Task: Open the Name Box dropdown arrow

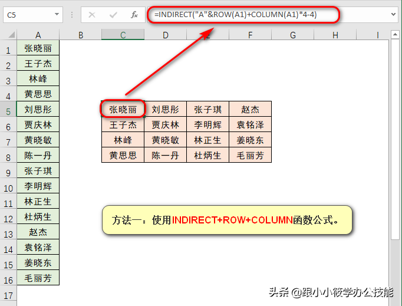Action: [57, 15]
